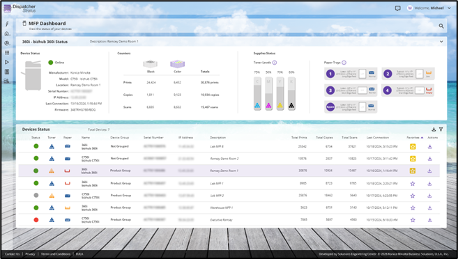This screenshot has height=259, width=458.
Task: Click red empty paper icon in Lab MFP 1 row
Action: point(67,183)
